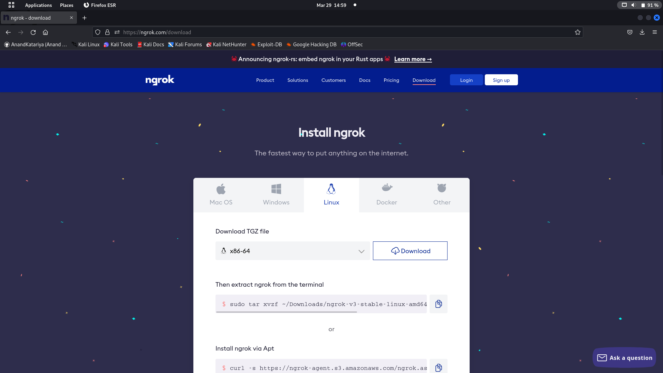Image resolution: width=663 pixels, height=373 pixels.
Task: Select the Docker install tab
Action: 386,195
